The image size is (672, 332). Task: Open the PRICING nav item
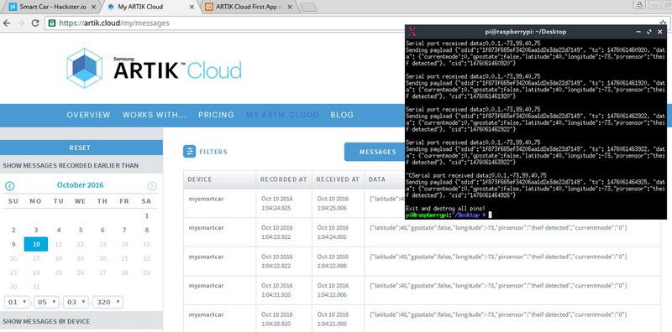(216, 115)
